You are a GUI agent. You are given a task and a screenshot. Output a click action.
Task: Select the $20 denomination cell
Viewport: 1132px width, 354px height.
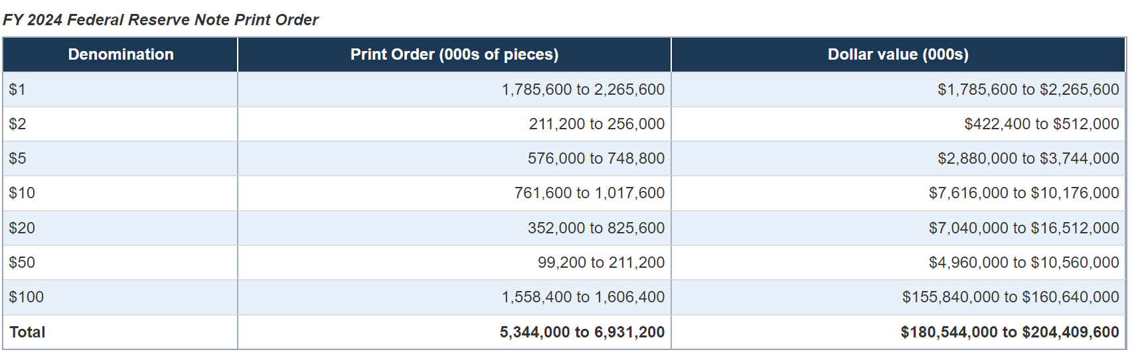22,228
